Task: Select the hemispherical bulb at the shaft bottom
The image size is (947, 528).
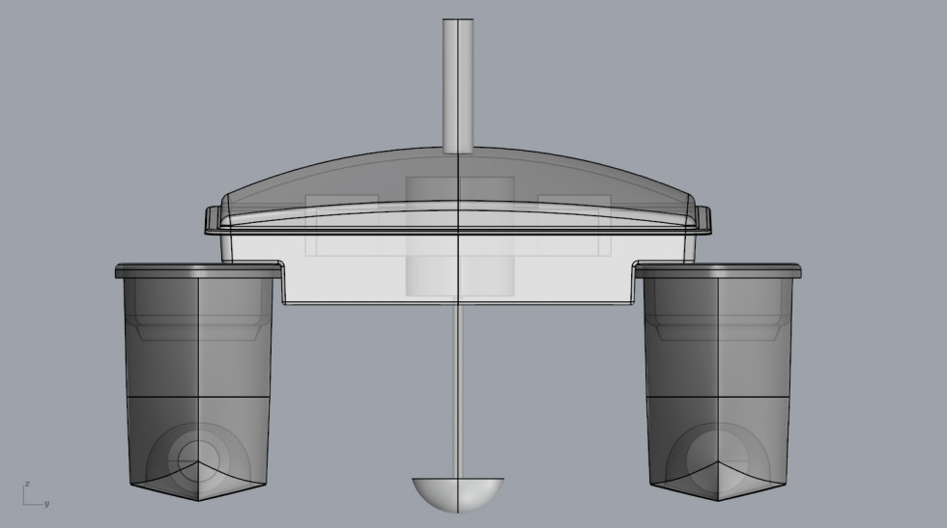Action: coord(457,492)
